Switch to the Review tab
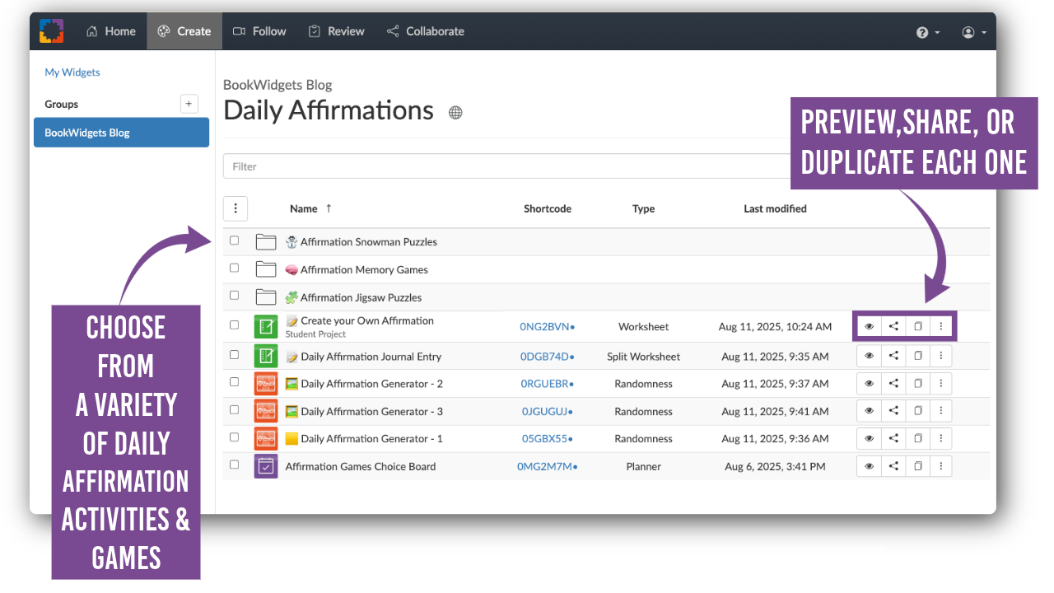Screen dimensions: 1054x593 338,31
